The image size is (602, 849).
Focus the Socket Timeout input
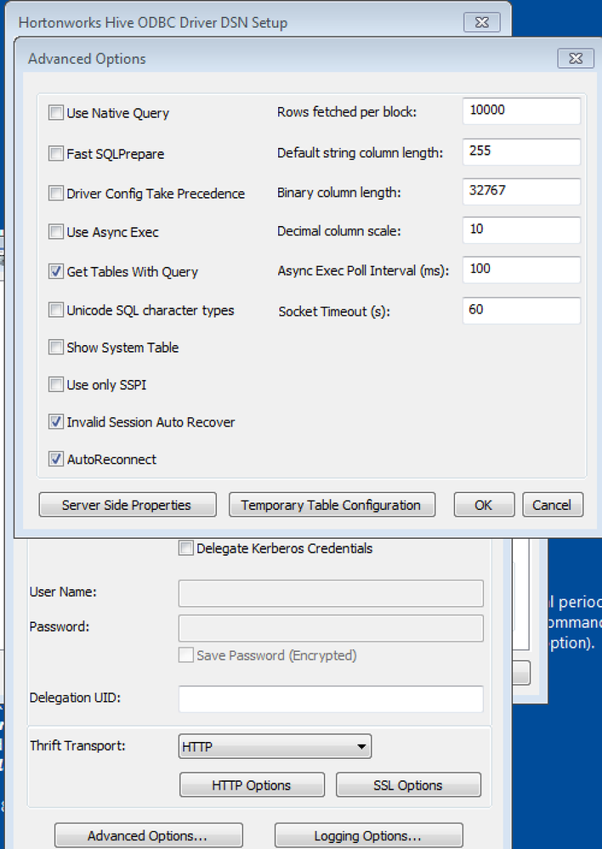(x=521, y=310)
